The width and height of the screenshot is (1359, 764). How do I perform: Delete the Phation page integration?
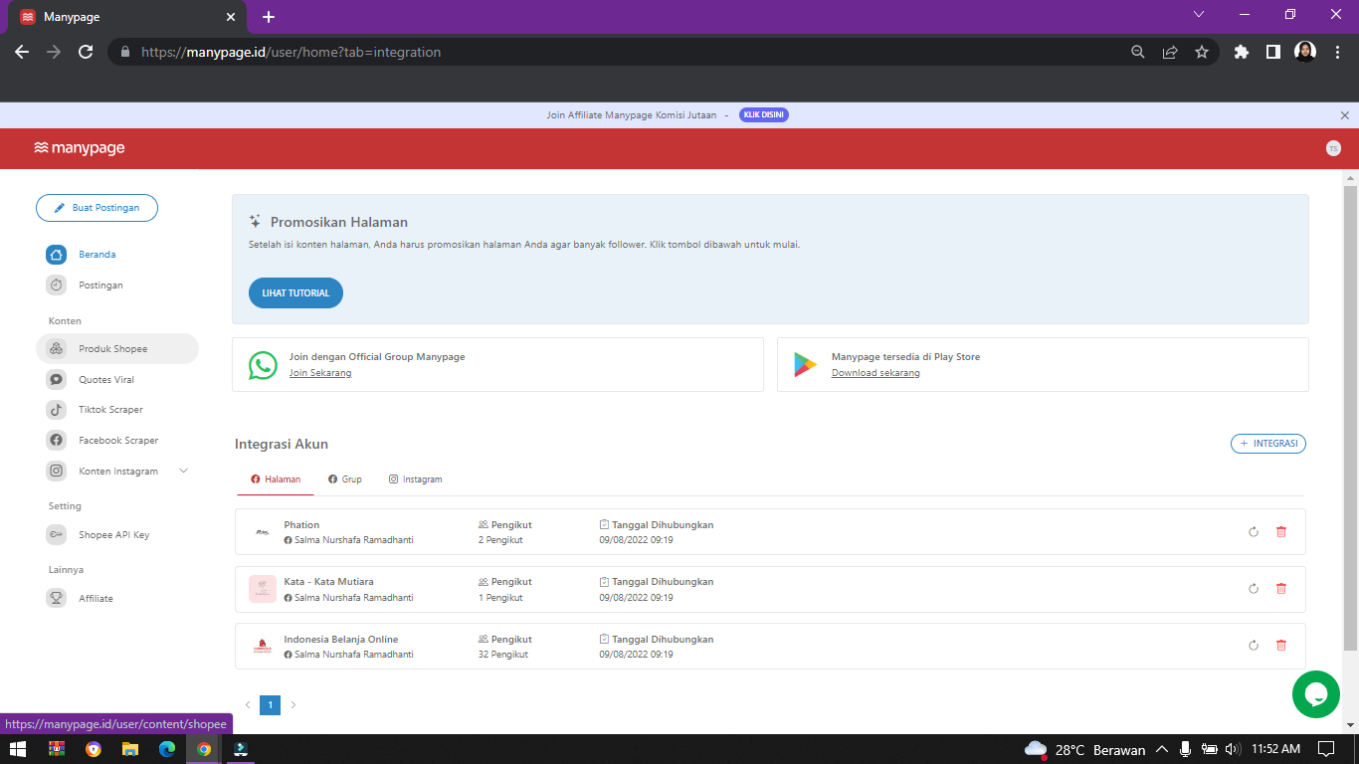tap(1281, 532)
